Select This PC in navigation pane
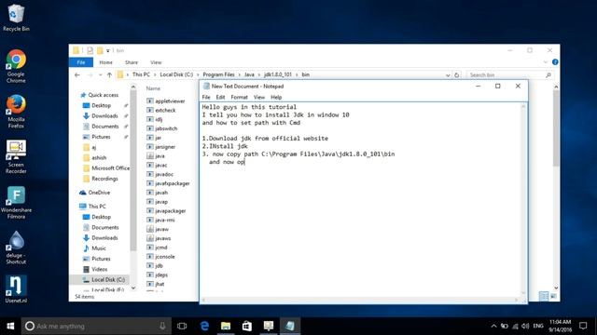Image resolution: width=597 pixels, height=335 pixels. [x=97, y=207]
